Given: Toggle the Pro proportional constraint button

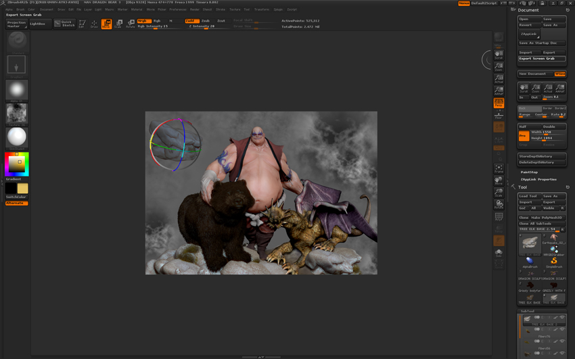Looking at the screenshot, I should click(x=524, y=136).
